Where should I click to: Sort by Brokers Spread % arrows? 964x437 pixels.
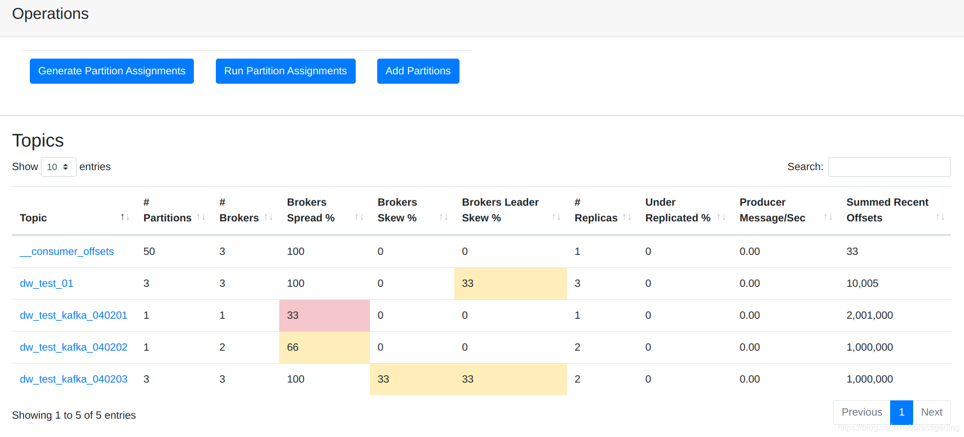pyautogui.click(x=359, y=217)
